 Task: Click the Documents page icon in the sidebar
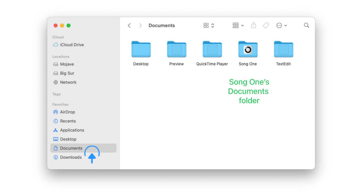[55, 148]
